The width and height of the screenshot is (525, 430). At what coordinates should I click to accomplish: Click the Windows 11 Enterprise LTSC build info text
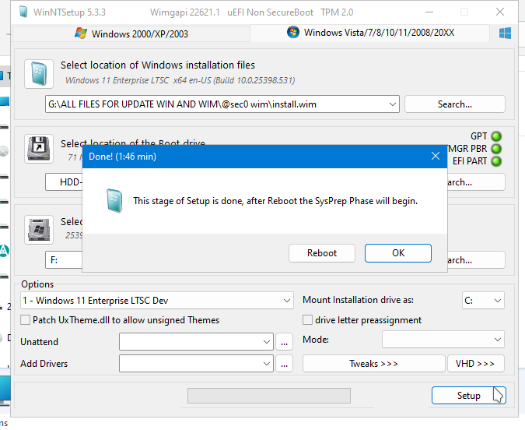tap(180, 80)
